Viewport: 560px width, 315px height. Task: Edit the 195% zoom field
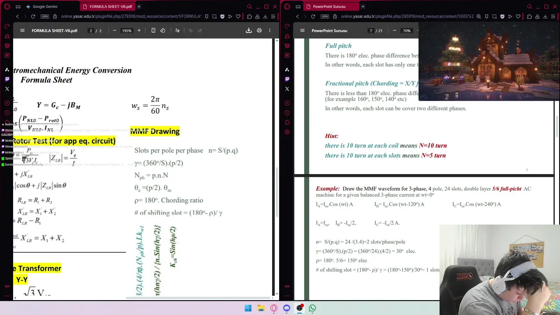127,31
